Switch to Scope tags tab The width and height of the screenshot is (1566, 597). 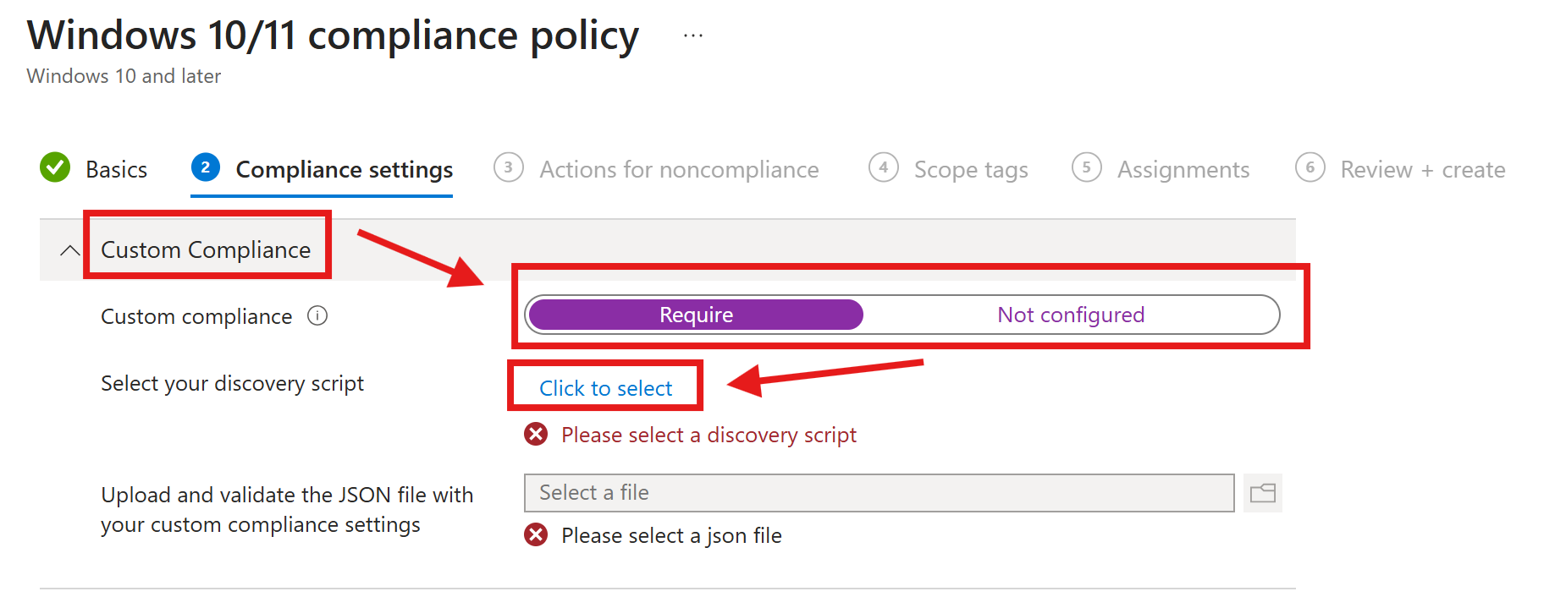click(x=971, y=170)
